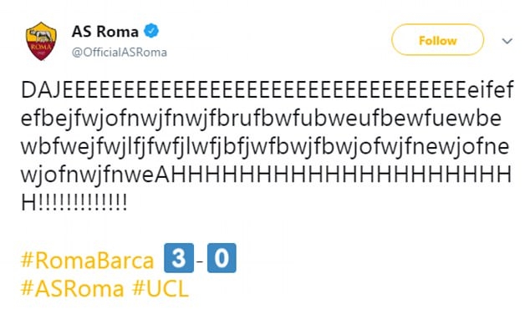Click the DAJEEEE opening line of the tweet

(267, 90)
